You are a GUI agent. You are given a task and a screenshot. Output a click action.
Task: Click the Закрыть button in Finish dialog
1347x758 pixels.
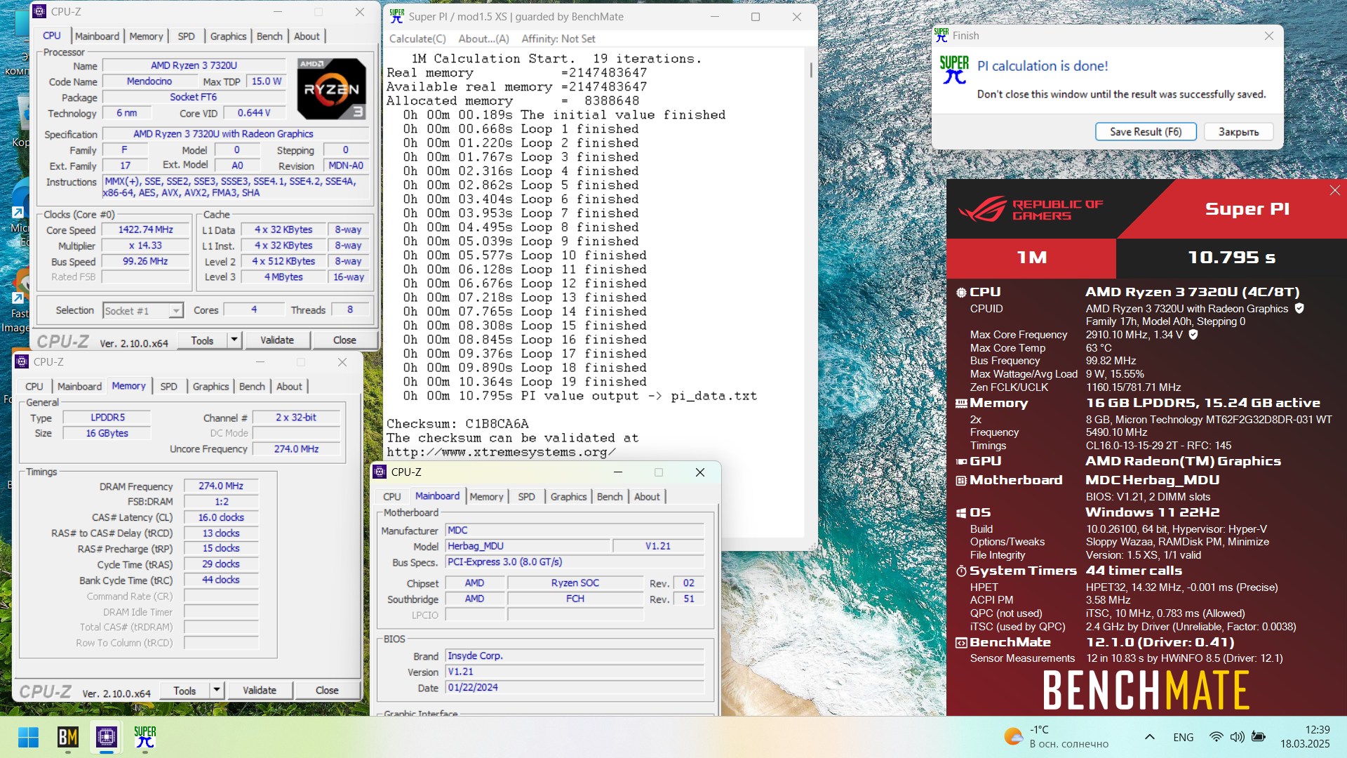[x=1238, y=131]
